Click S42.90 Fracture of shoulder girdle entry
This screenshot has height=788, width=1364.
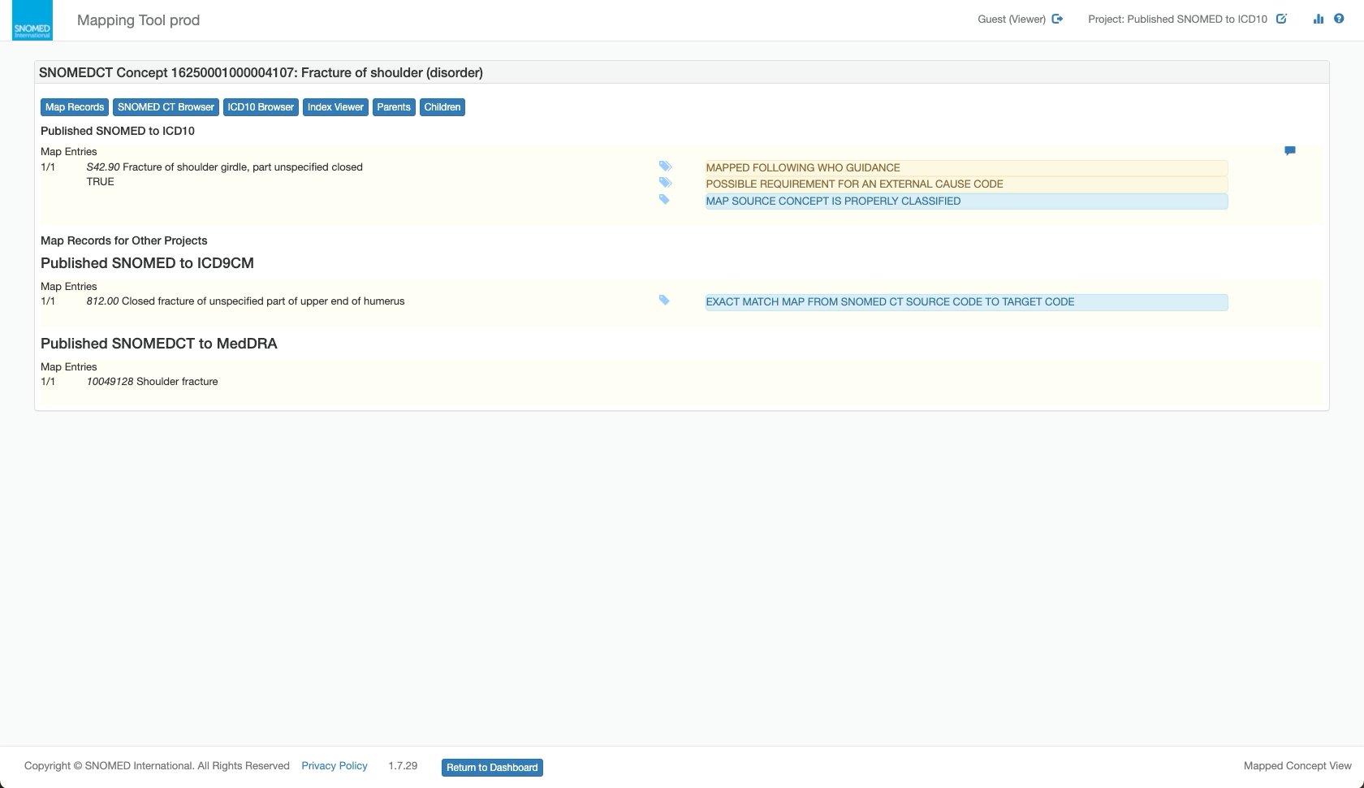pos(225,167)
